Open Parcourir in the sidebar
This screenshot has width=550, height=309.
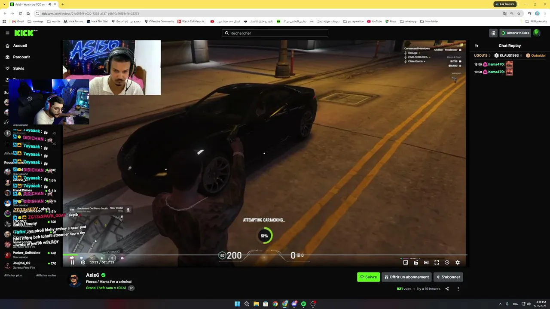click(x=18, y=57)
